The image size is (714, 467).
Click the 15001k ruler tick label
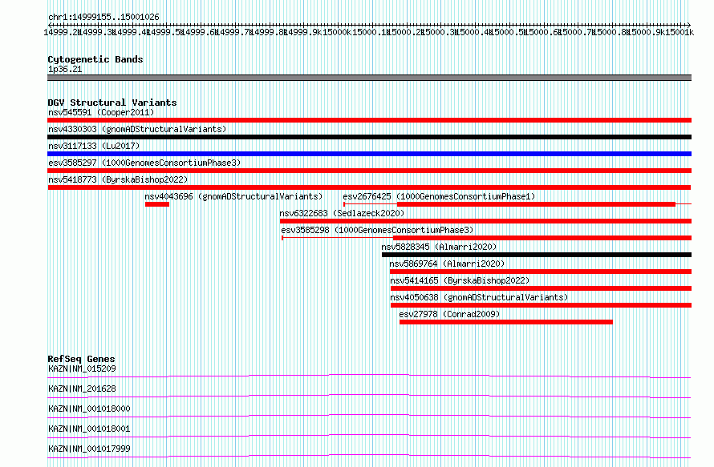(680, 32)
